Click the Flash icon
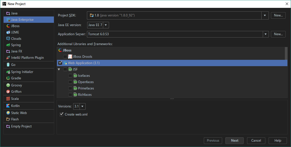The image size is (291, 147). [8, 119]
